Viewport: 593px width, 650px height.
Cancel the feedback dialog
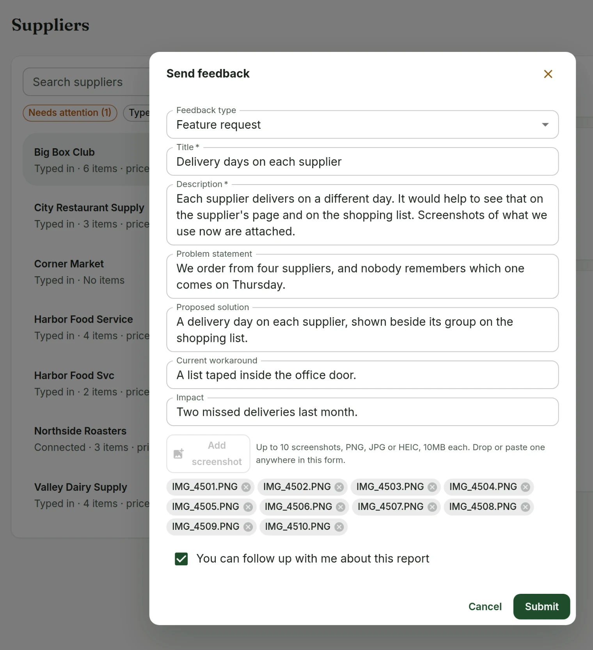click(485, 606)
